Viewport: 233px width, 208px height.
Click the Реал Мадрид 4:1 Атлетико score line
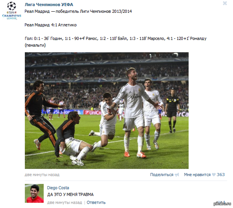point(50,25)
